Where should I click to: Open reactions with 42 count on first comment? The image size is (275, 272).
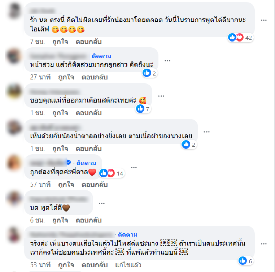tap(240, 37)
